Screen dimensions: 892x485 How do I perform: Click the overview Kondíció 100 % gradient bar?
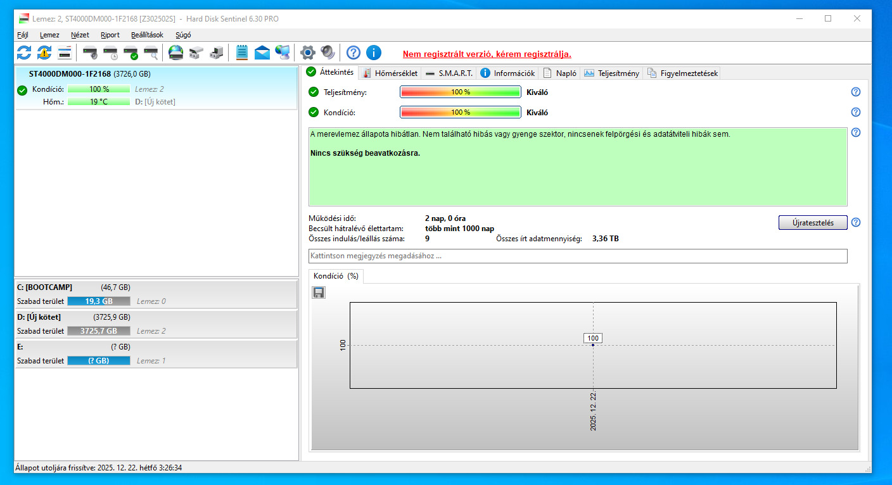coord(461,112)
